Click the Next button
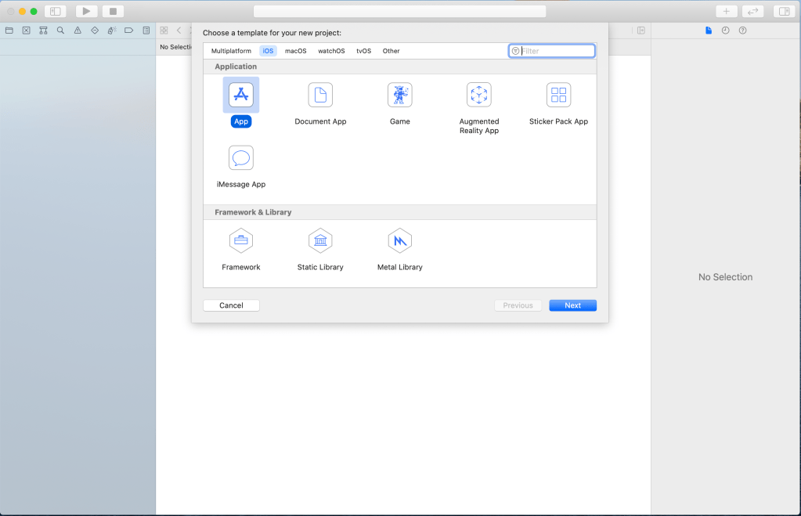801x516 pixels. click(572, 305)
